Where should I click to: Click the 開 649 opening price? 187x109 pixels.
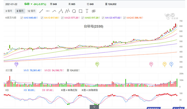[54, 4]
